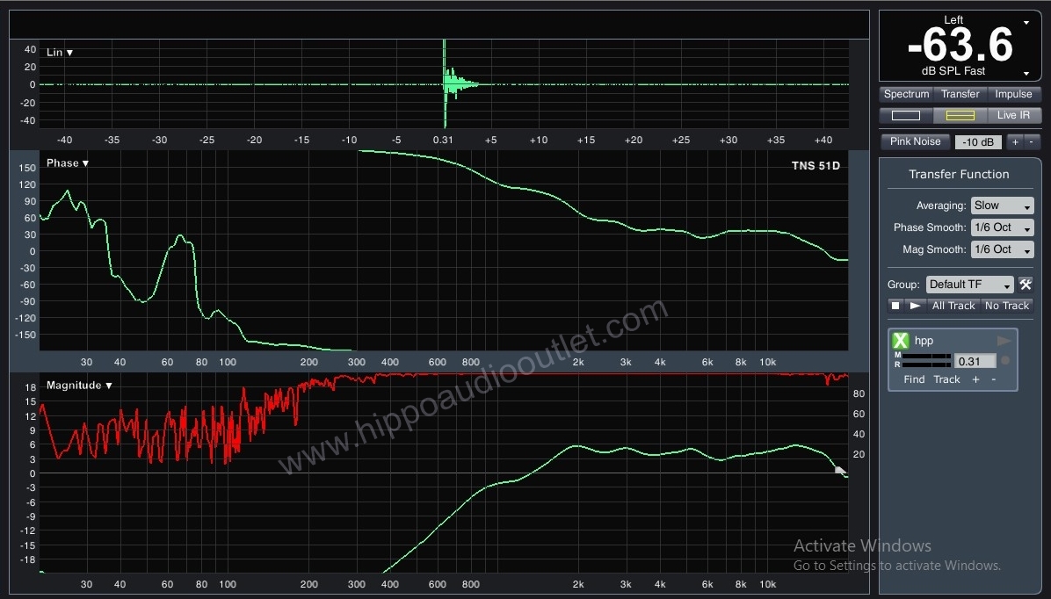Open the Mag Smooth dropdown
Viewport: 1051px width, 599px height.
tap(1002, 249)
